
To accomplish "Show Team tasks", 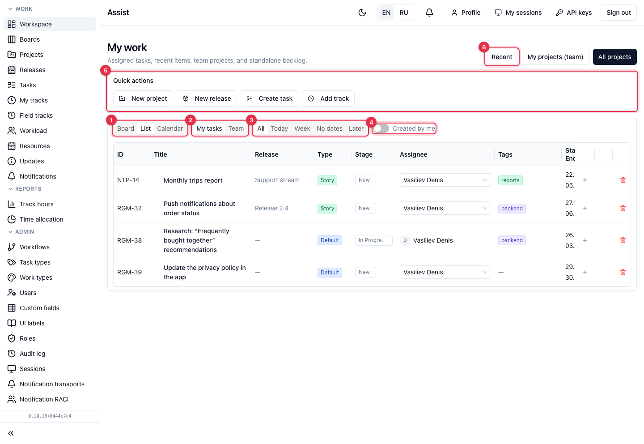I will tap(236, 128).
